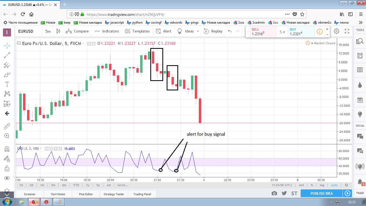
Task: Open the orange info icon by BUY
Action: (x=319, y=32)
